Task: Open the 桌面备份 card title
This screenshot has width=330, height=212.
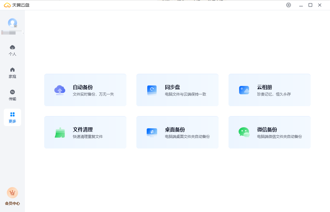Action: [x=175, y=130]
